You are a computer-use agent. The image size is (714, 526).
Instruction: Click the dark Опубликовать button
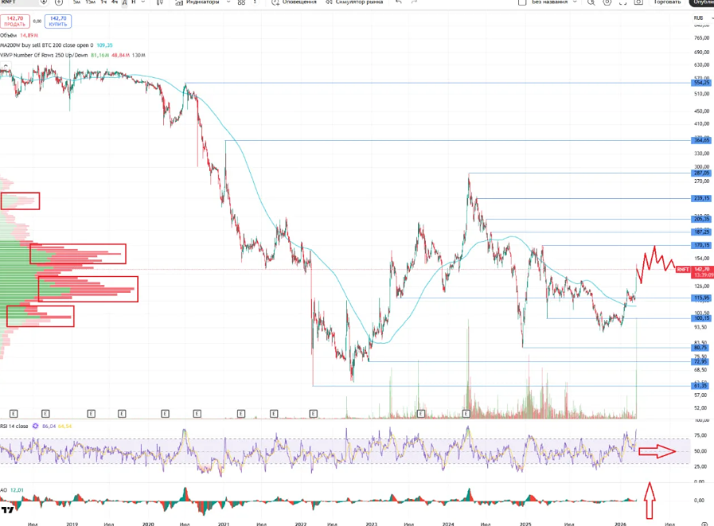(x=703, y=2)
